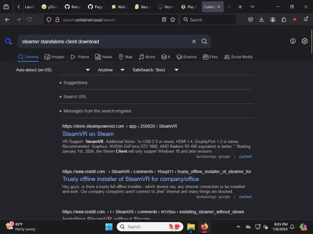The width and height of the screenshot is (313, 234).
Task: Click the SearXNG magnifier logo
Action: [x=9, y=41]
